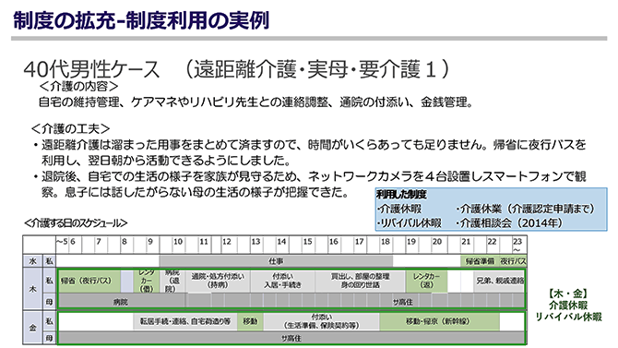The image size is (618, 348).
Task: Select the line starting 自宅の維持管理
Action: (x=256, y=102)
